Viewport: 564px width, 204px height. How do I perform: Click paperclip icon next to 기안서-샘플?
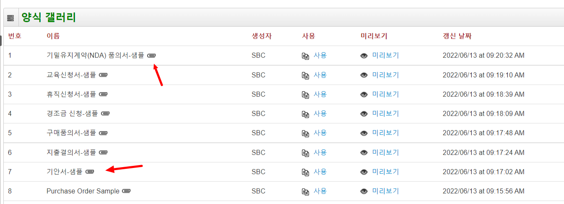90,172
